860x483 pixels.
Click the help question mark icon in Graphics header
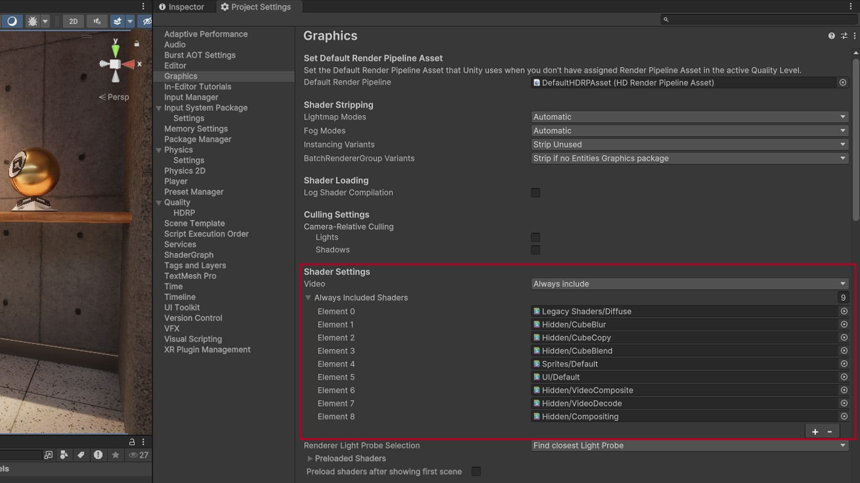coord(832,36)
